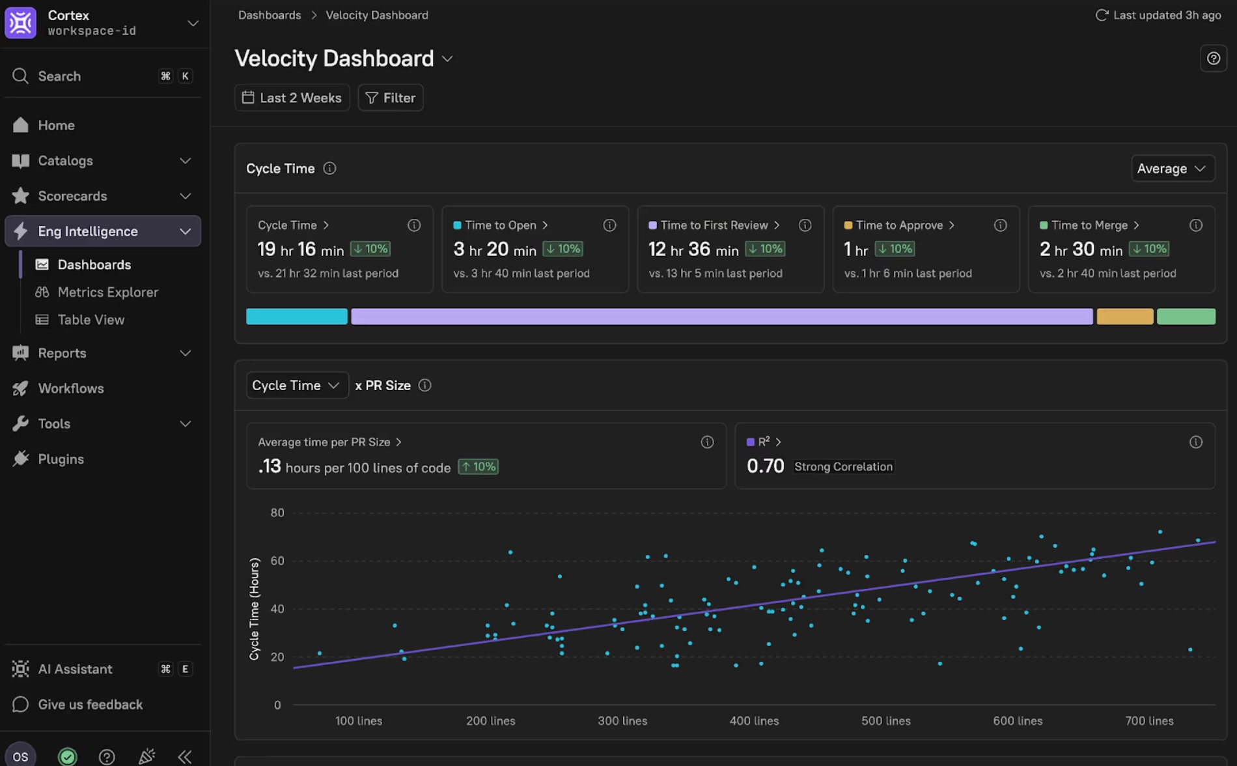This screenshot has width=1237, height=766.
Task: Open the Cycle Time metric dropdown
Action: pos(296,386)
